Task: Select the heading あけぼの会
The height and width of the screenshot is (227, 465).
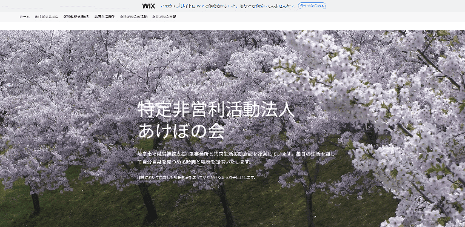Action: (181, 131)
